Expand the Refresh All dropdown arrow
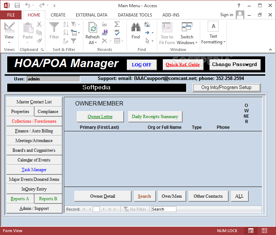This screenshot has width=276, height=235. tap(96, 43)
